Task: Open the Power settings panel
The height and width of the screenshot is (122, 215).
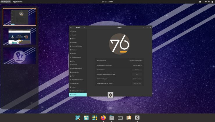Action: coord(78,39)
